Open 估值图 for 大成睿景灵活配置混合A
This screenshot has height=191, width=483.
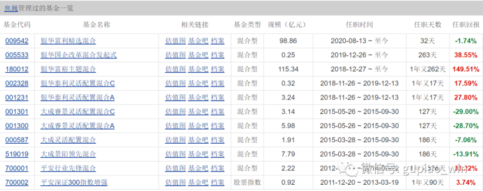click(175, 126)
